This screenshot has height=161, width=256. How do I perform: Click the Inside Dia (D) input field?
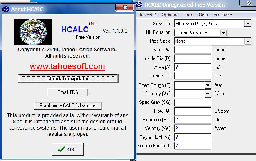(193, 58)
